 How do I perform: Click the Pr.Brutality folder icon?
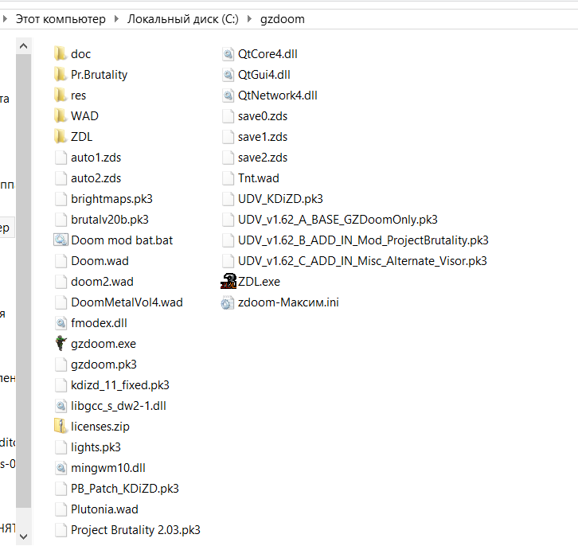pos(60,75)
